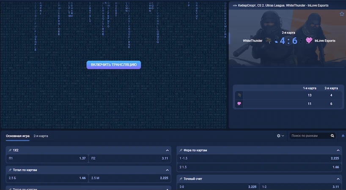346x190 pixels.
Task: Select exact score 2-0 at 2.225
Action: (218, 187)
